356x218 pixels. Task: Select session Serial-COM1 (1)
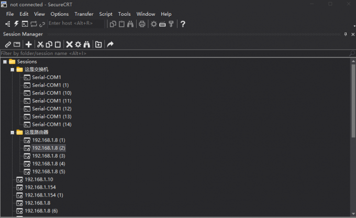(x=50, y=85)
